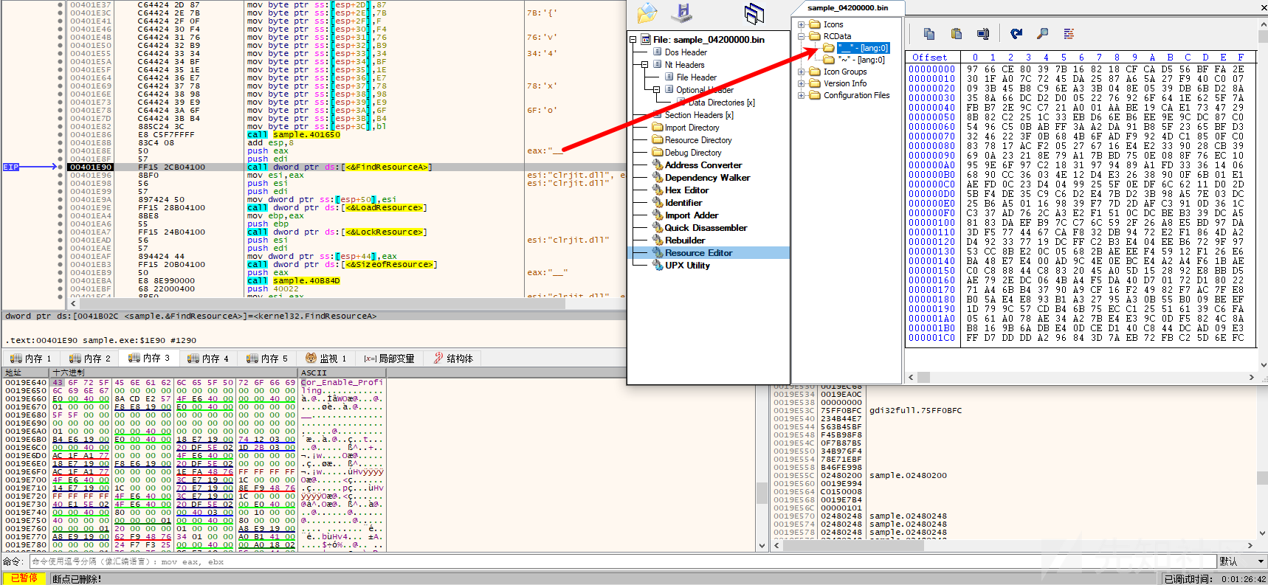Switch to 内存 4 dump tab
Image resolution: width=1268 pixels, height=585 pixels.
point(208,359)
